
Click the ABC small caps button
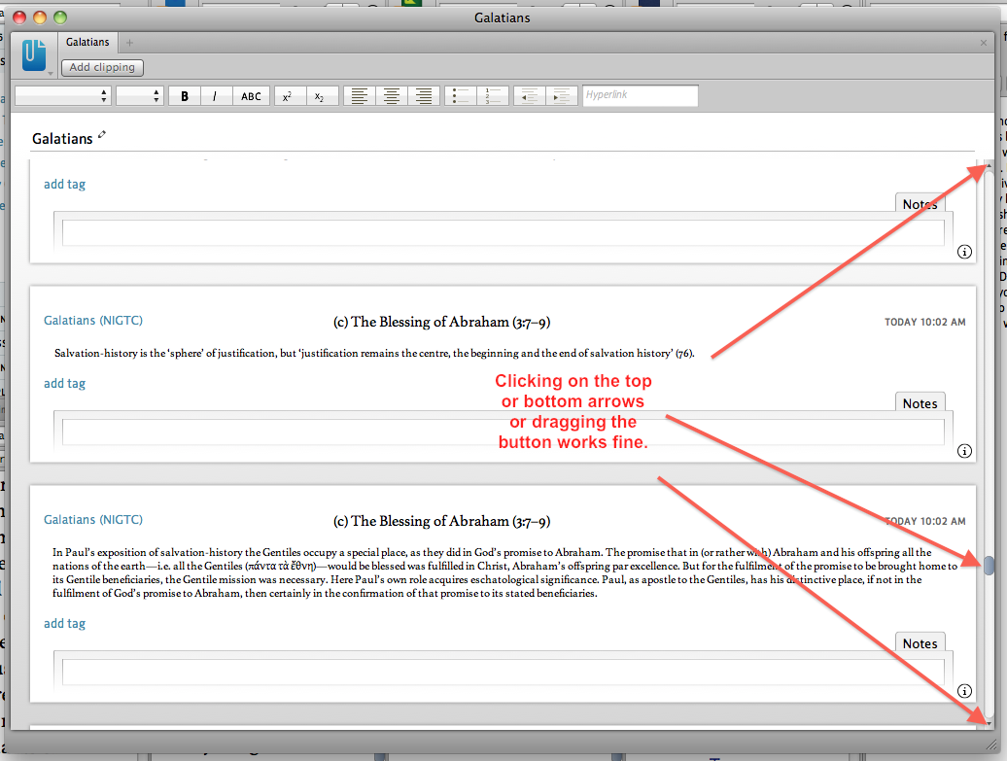[x=251, y=96]
